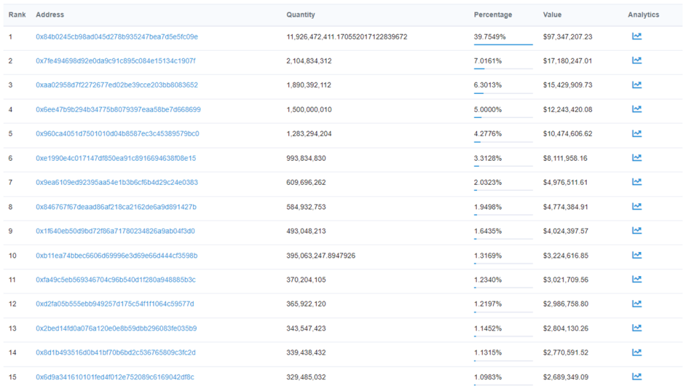The width and height of the screenshot is (686, 386).
Task: Select percentage 5.0000%
Action: tap(488, 109)
